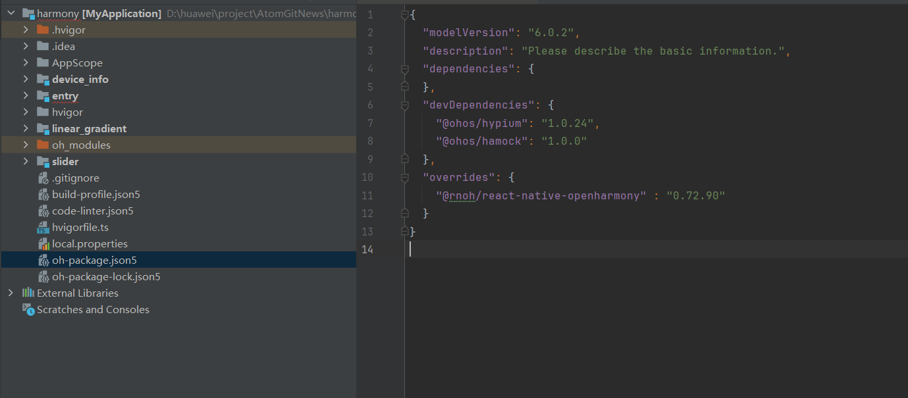Image resolution: width=908 pixels, height=398 pixels.
Task: Expand the hvigor folder chevron
Action: (x=26, y=112)
